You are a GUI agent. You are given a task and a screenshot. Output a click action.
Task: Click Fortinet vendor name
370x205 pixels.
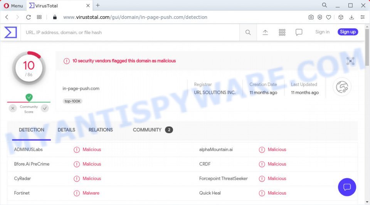[x=22, y=193]
